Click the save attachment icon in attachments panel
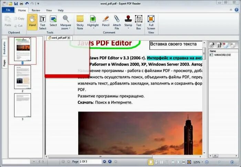Image resolution: width=241 pixels, height=167 pixels. pyautogui.click(x=219, y=45)
